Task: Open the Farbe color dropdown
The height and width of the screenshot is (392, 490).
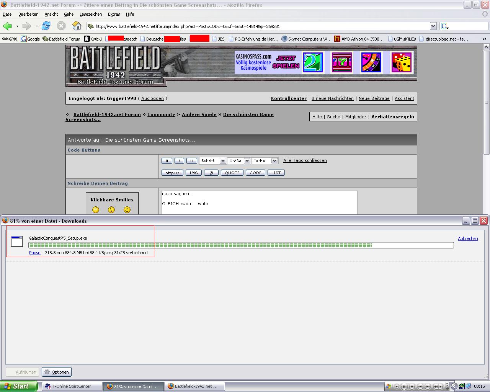Action: [x=265, y=161]
